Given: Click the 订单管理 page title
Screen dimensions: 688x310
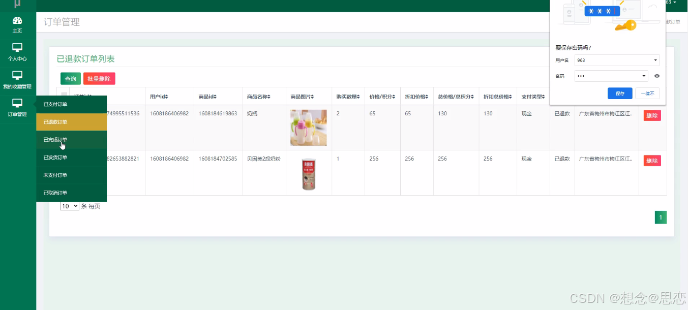Looking at the screenshot, I should 62,22.
